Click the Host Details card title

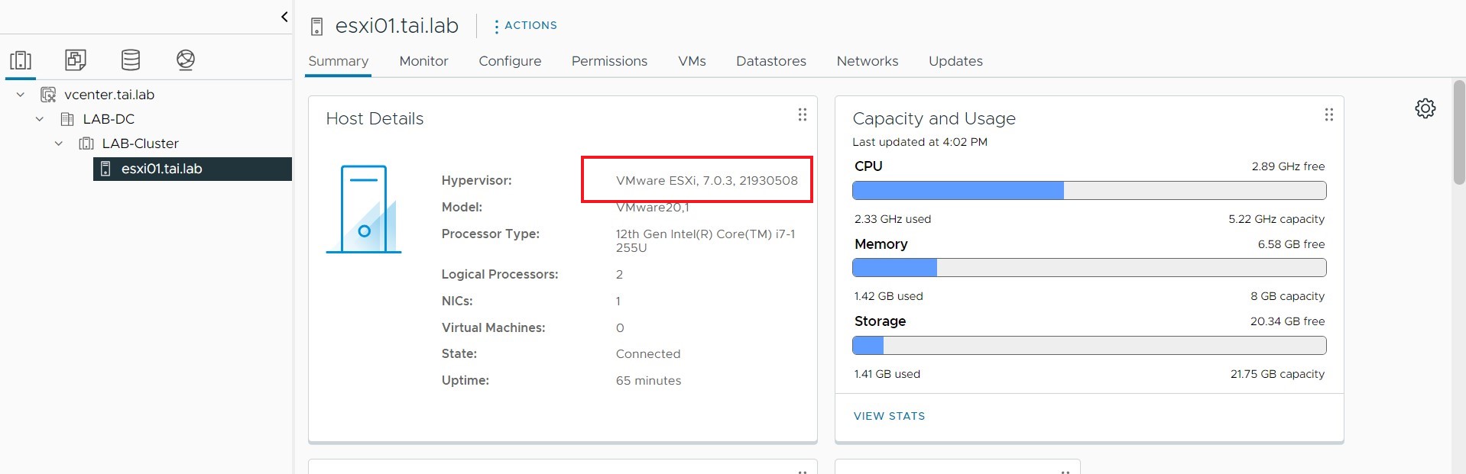point(375,119)
